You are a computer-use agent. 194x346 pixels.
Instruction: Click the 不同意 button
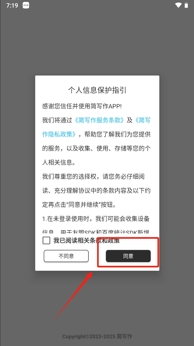[x=66, y=256]
